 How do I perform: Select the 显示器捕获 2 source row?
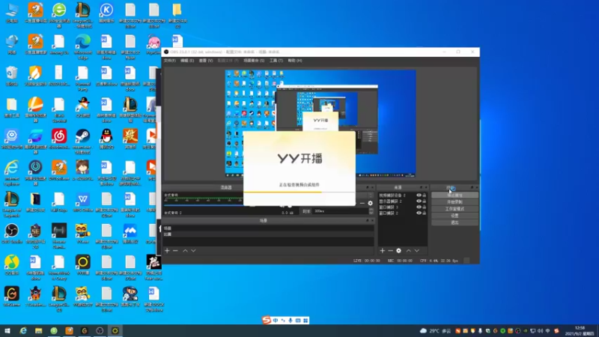point(402,201)
